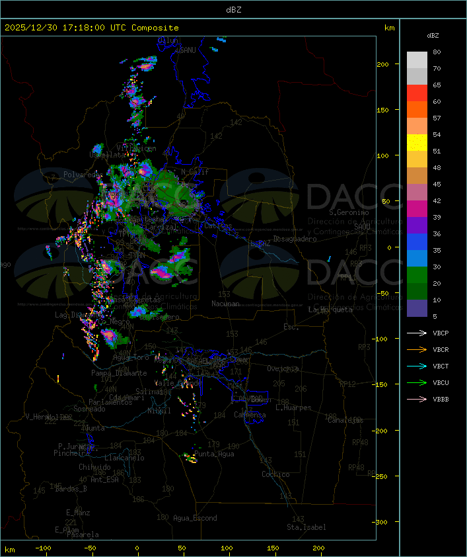Pick the slate-violet 5-10 dBZ swatch

[x=417, y=308]
